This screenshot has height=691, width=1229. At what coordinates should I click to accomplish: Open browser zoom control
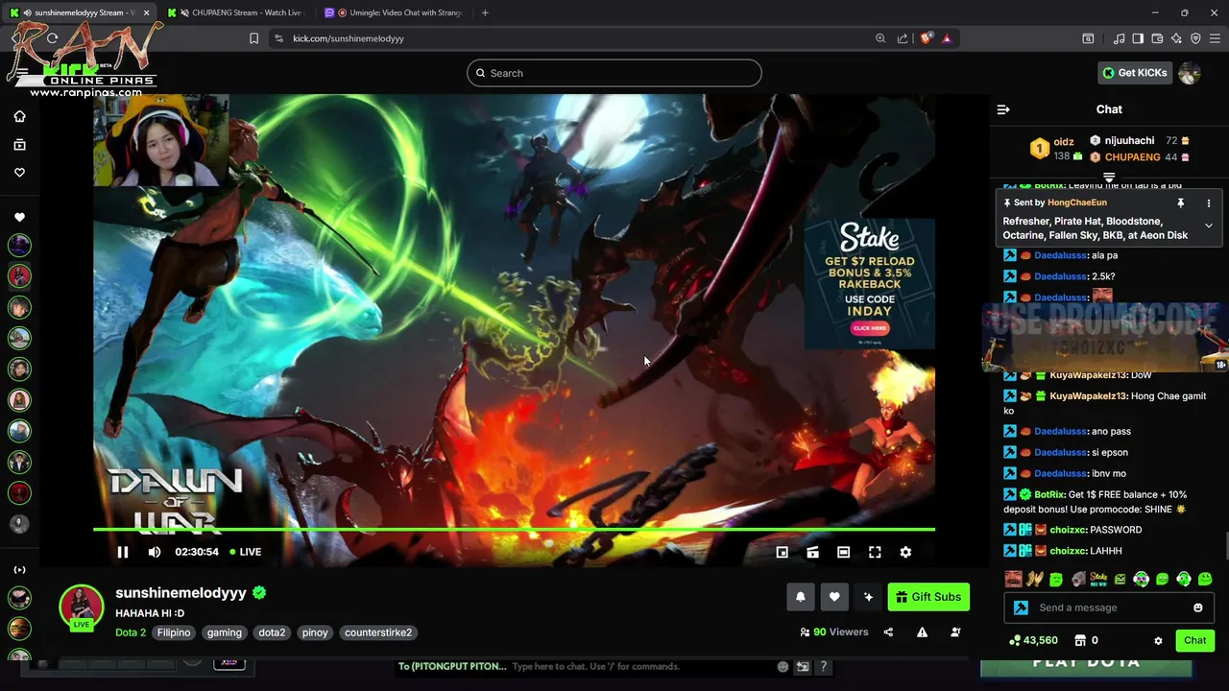[x=880, y=38]
